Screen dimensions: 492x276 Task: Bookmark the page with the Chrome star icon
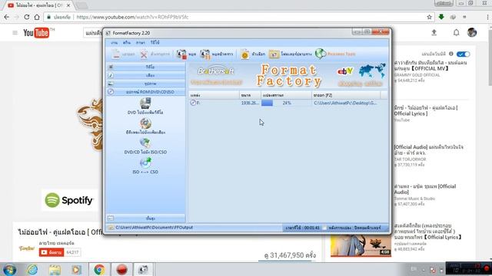[429, 17]
